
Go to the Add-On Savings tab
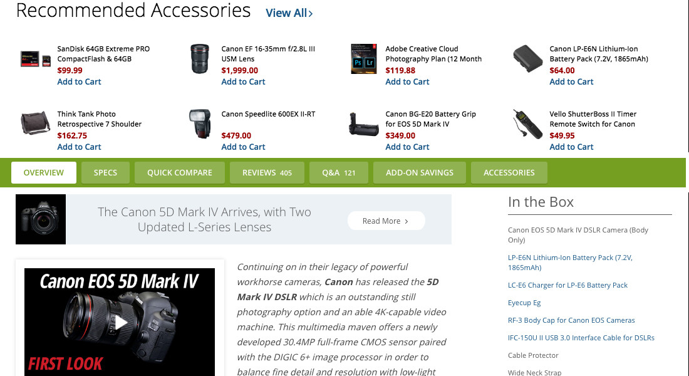coord(420,172)
